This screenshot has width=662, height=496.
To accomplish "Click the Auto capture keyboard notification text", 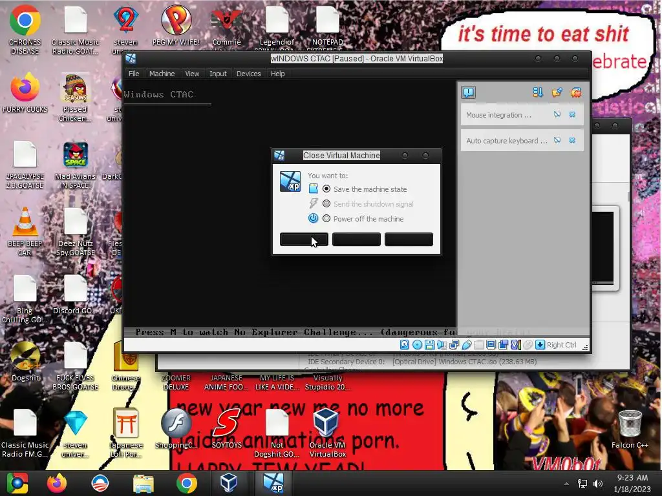I will coord(507,141).
